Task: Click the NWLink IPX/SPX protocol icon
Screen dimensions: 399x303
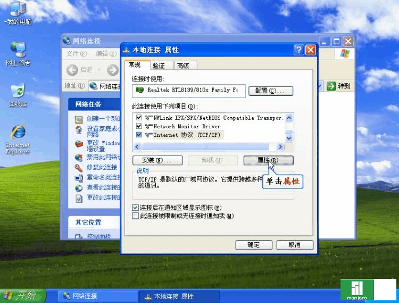Action: tap(148, 118)
